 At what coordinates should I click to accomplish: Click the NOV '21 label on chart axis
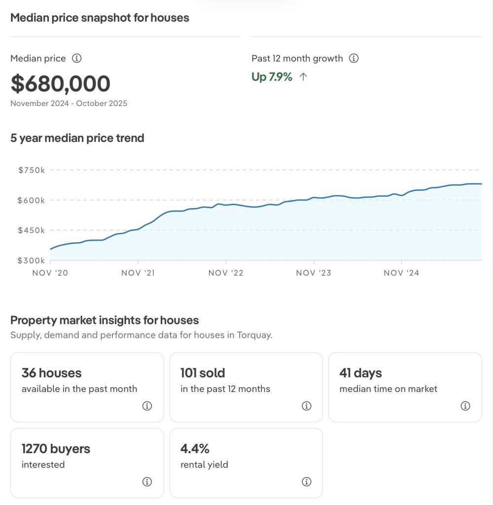pyautogui.click(x=138, y=273)
